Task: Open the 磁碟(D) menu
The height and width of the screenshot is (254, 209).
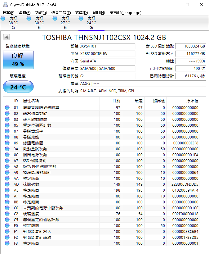Action: tap(82, 13)
